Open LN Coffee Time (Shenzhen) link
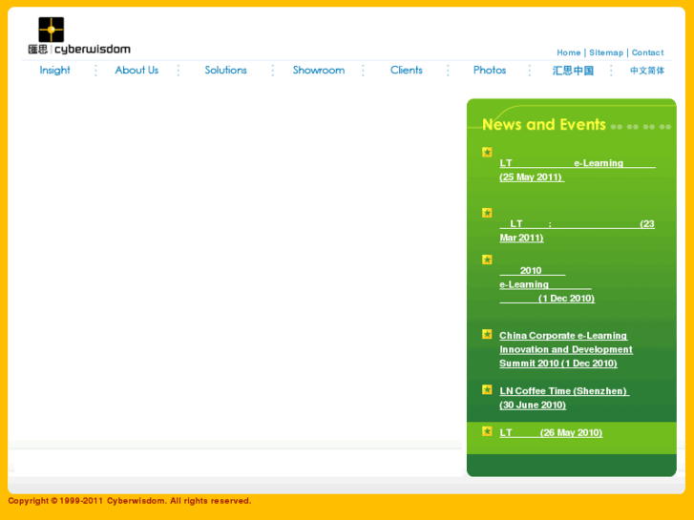This screenshot has width=694, height=520. (564, 398)
